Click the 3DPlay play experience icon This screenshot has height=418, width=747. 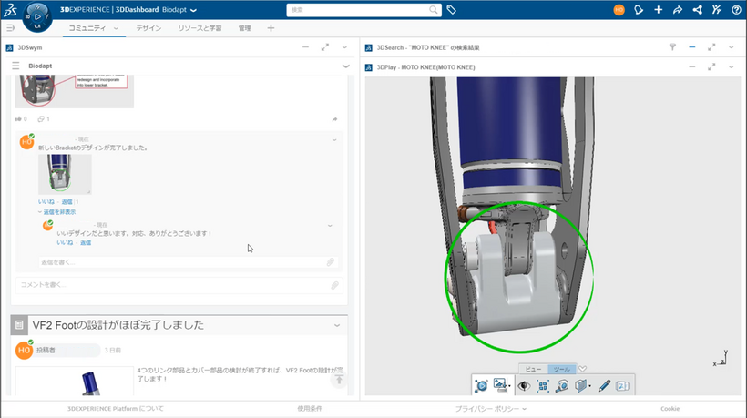(x=481, y=385)
